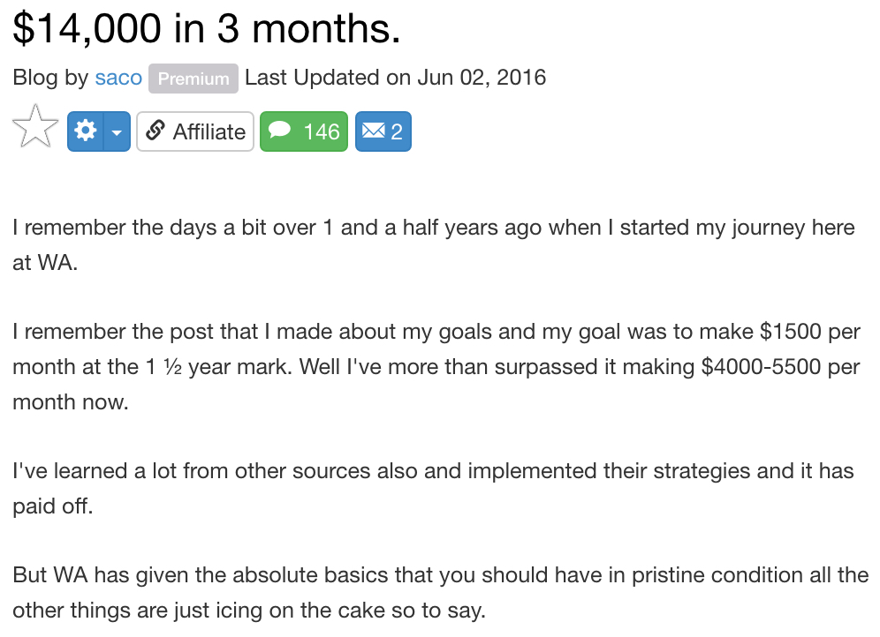This screenshot has width=880, height=637.
Task: Click the envelope messages icon
Action: pyautogui.click(x=373, y=131)
